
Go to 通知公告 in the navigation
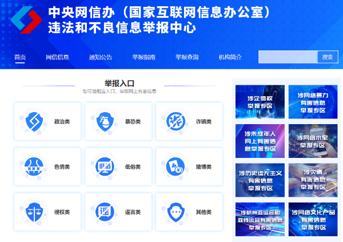pos(101,57)
